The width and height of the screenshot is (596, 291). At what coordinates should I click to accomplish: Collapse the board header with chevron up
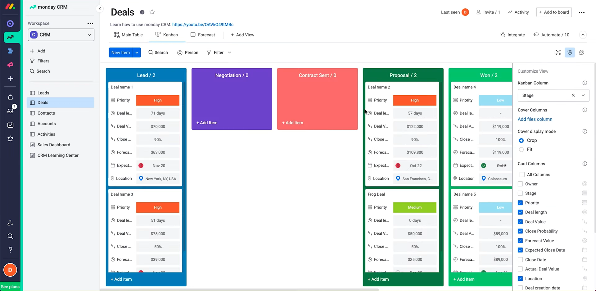click(583, 35)
